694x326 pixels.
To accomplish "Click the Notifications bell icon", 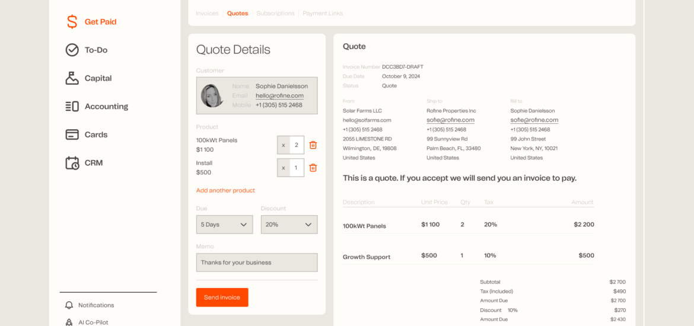I will [69, 305].
